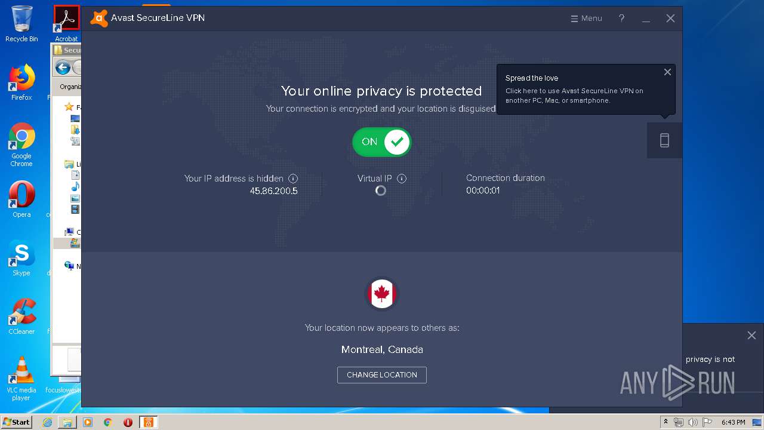Image resolution: width=764 pixels, height=430 pixels.
Task: Launch Opera from the desktop
Action: coord(21,199)
